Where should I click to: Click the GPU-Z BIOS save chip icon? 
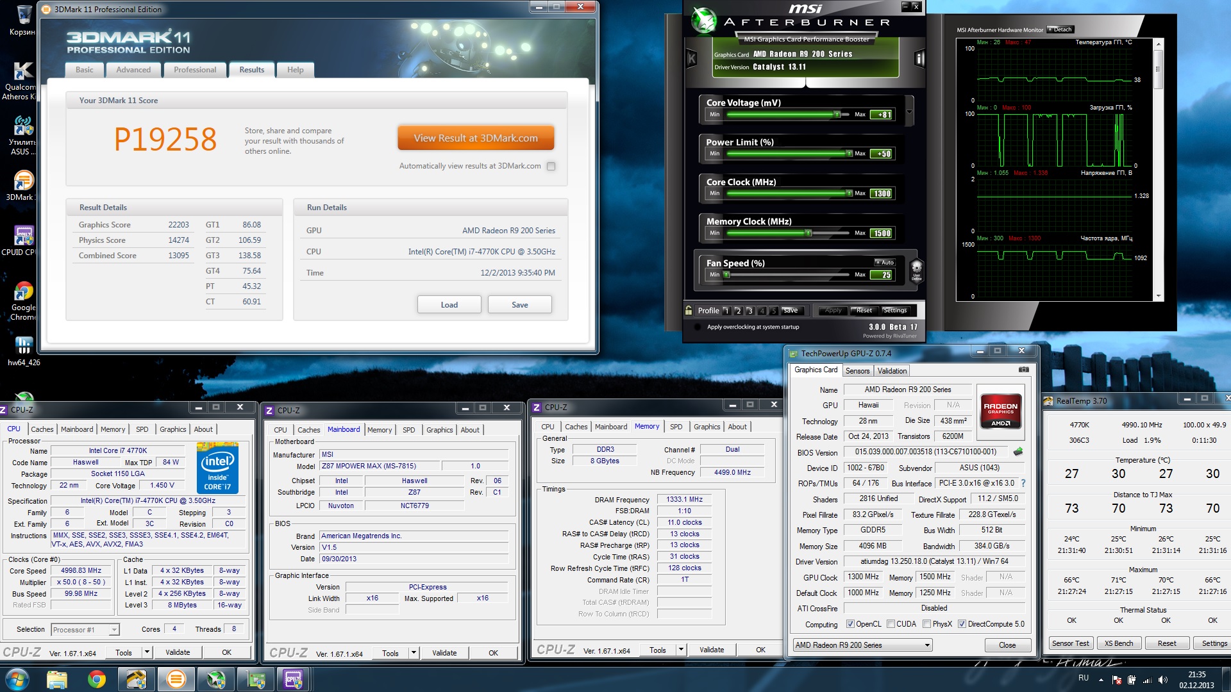point(1017,452)
